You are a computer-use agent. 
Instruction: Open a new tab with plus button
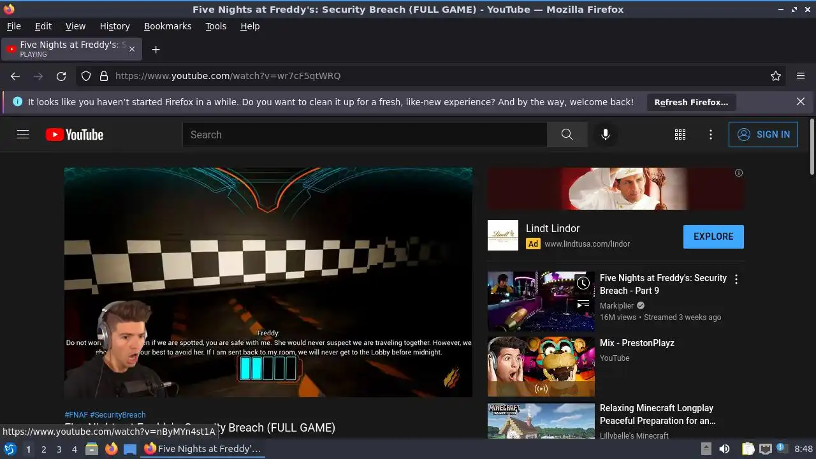click(156, 49)
